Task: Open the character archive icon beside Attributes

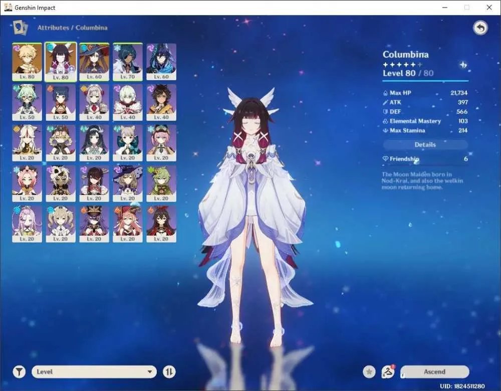Action: (21, 28)
